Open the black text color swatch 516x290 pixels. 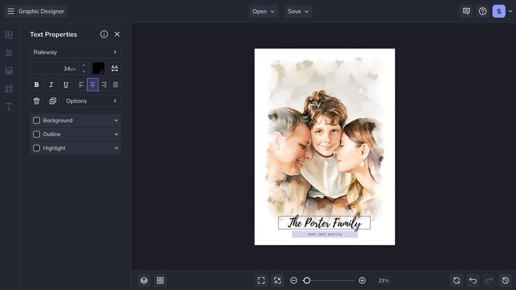[98, 68]
